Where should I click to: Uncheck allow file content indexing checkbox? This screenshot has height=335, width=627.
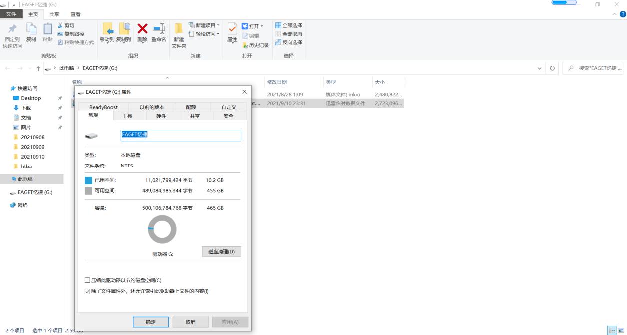pos(88,291)
